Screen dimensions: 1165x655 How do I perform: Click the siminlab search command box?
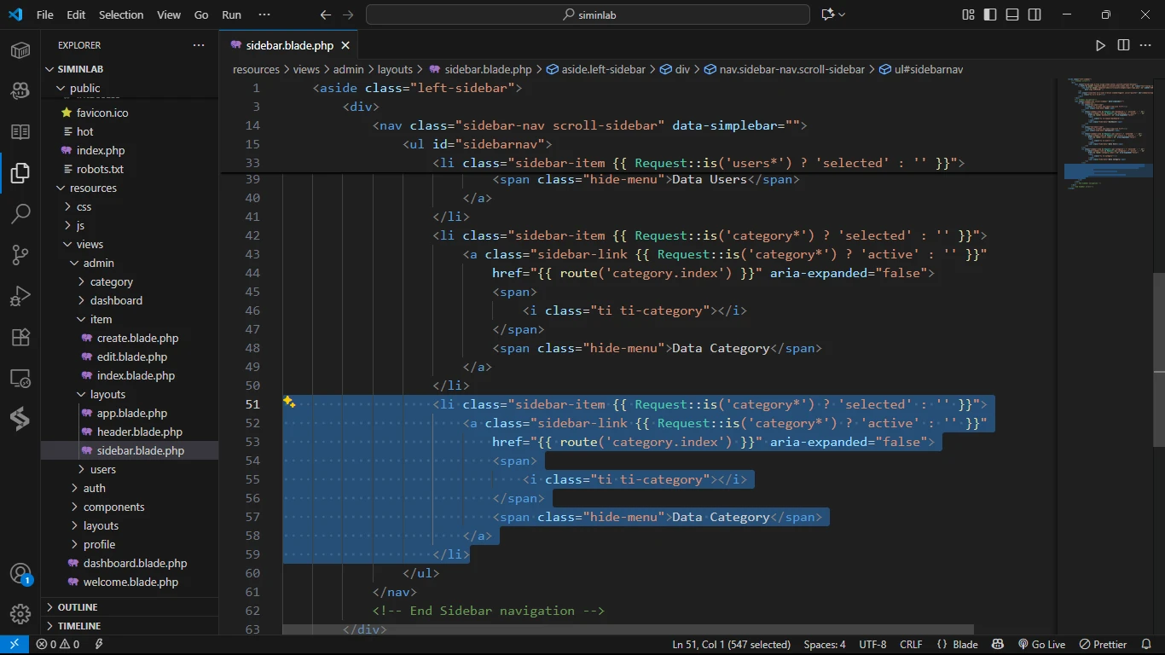tap(588, 14)
